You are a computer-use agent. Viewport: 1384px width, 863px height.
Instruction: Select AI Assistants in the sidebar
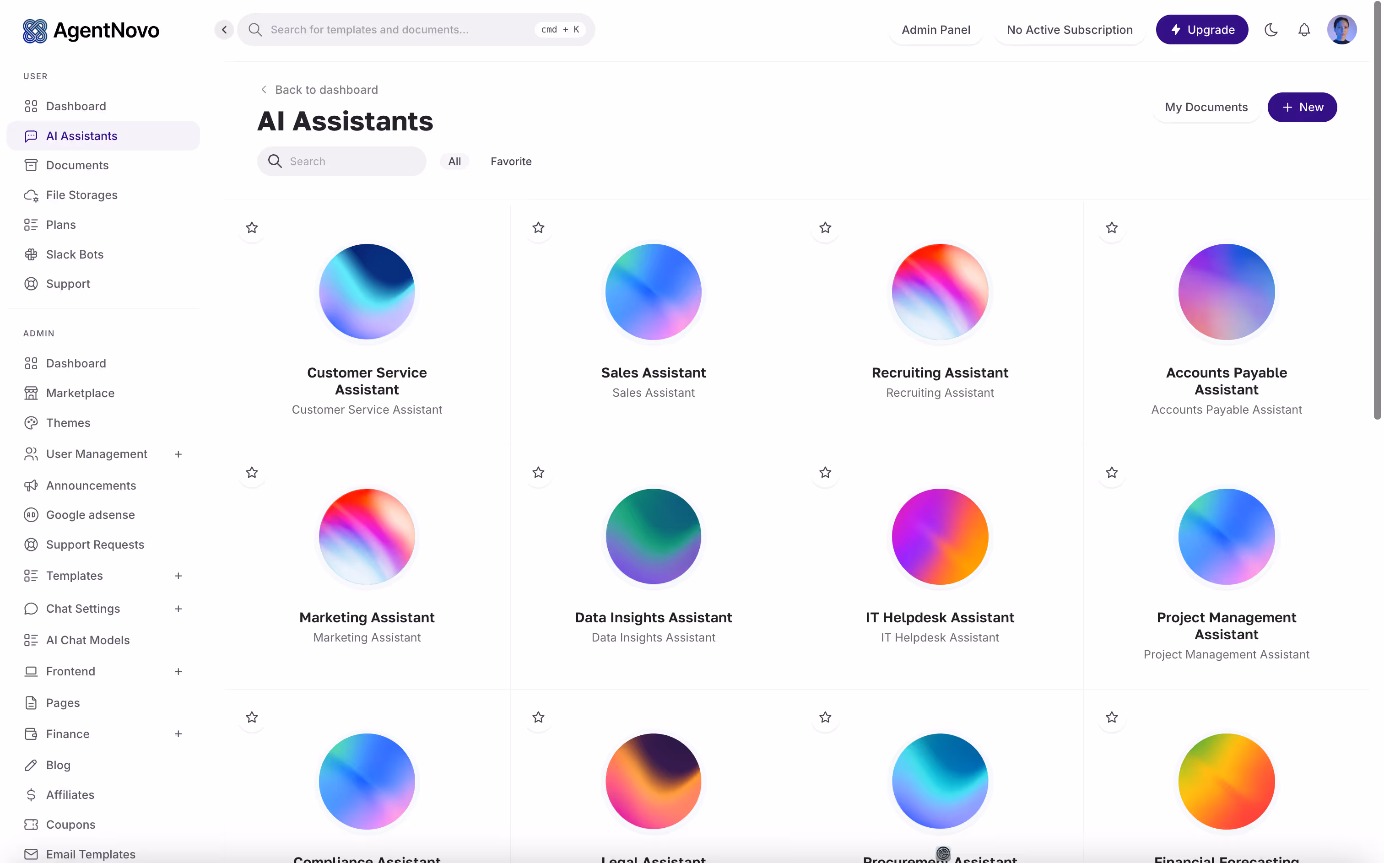tap(103, 136)
